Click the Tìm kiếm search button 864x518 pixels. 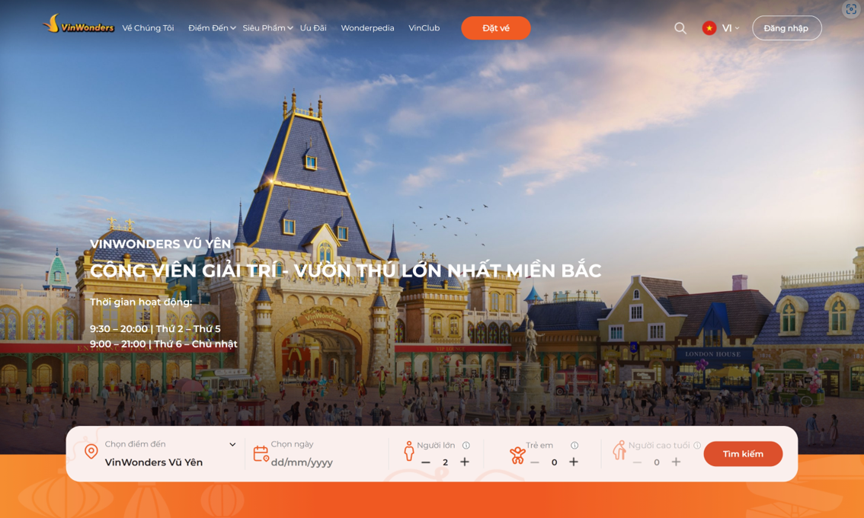pyautogui.click(x=743, y=454)
